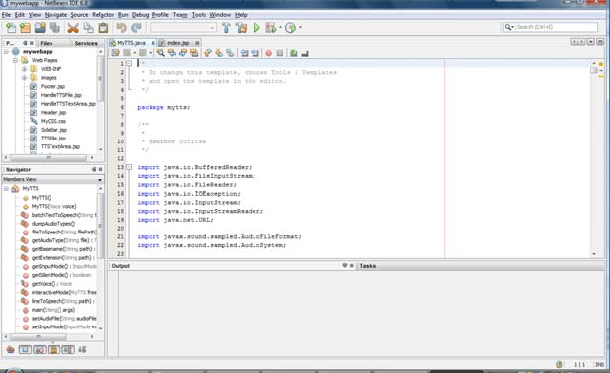
Task: Switch to the Files tab
Action: point(46,43)
